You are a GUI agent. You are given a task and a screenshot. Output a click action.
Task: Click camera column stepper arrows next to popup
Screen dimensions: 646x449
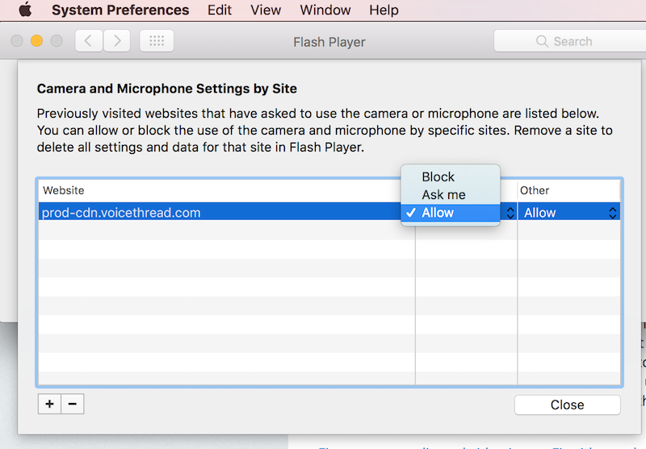(510, 213)
